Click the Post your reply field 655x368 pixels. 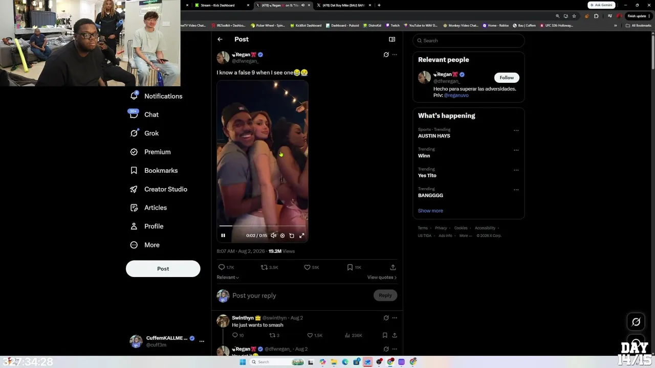pos(301,295)
